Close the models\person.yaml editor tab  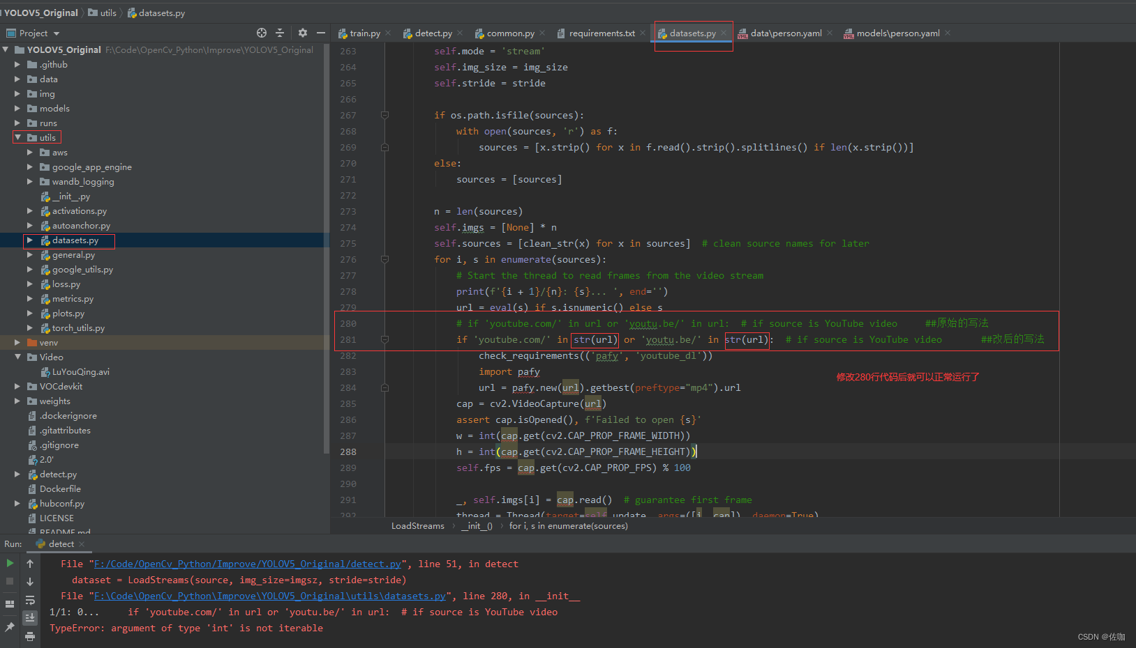tap(948, 33)
